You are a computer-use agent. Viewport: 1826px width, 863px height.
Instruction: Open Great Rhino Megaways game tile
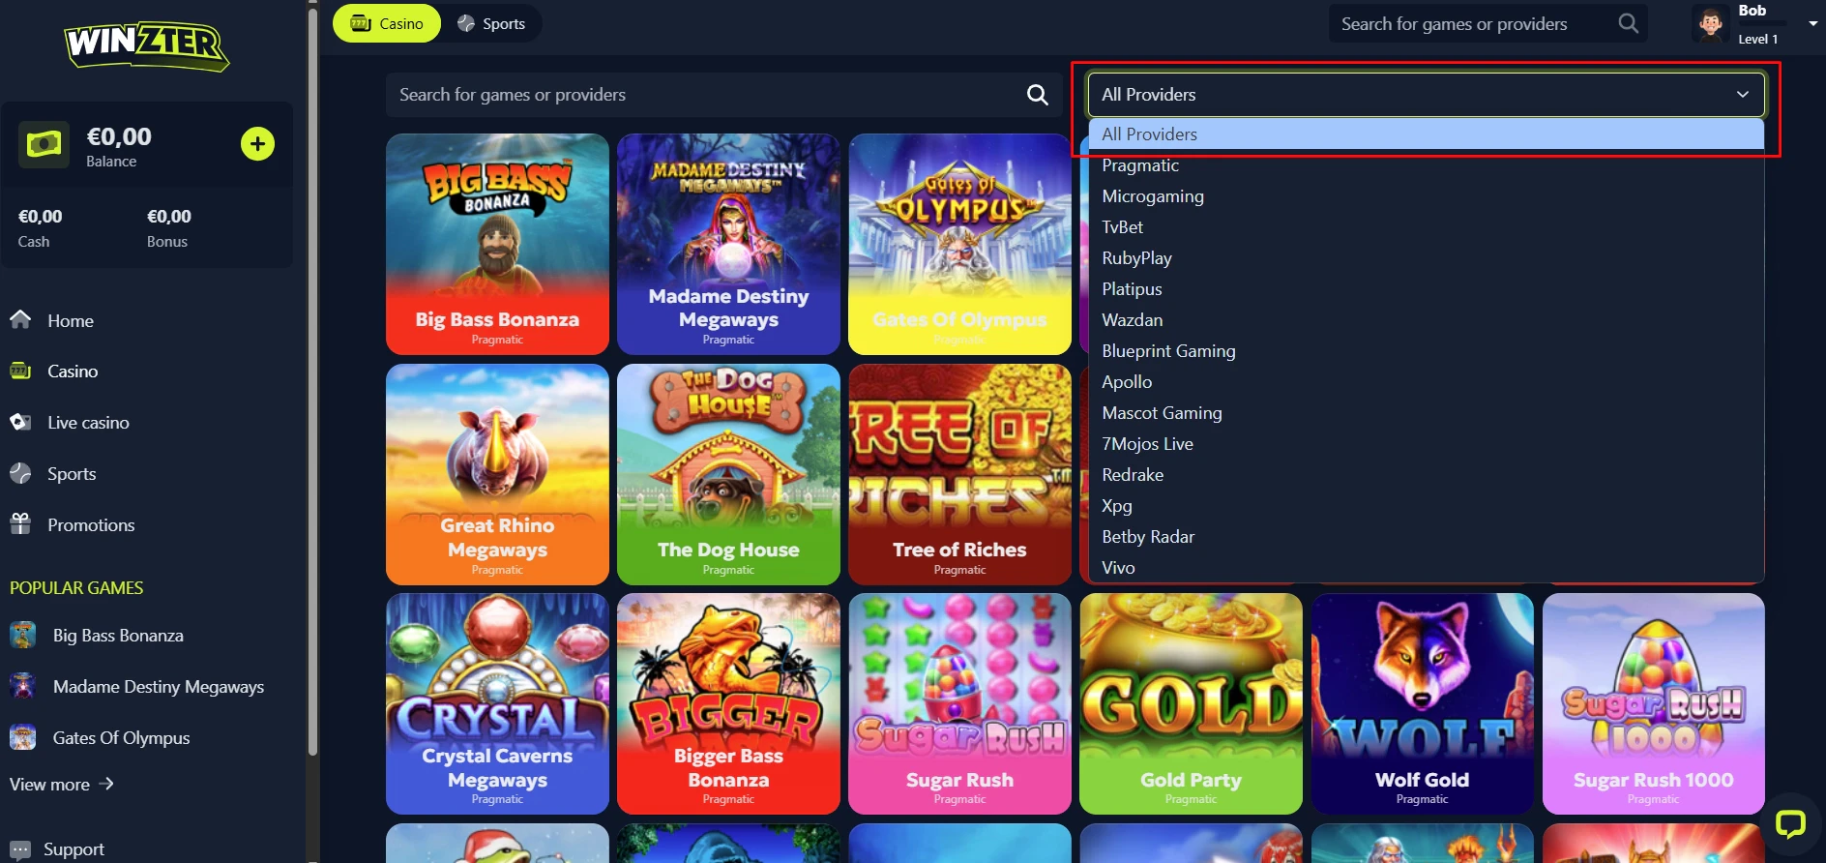point(497,474)
